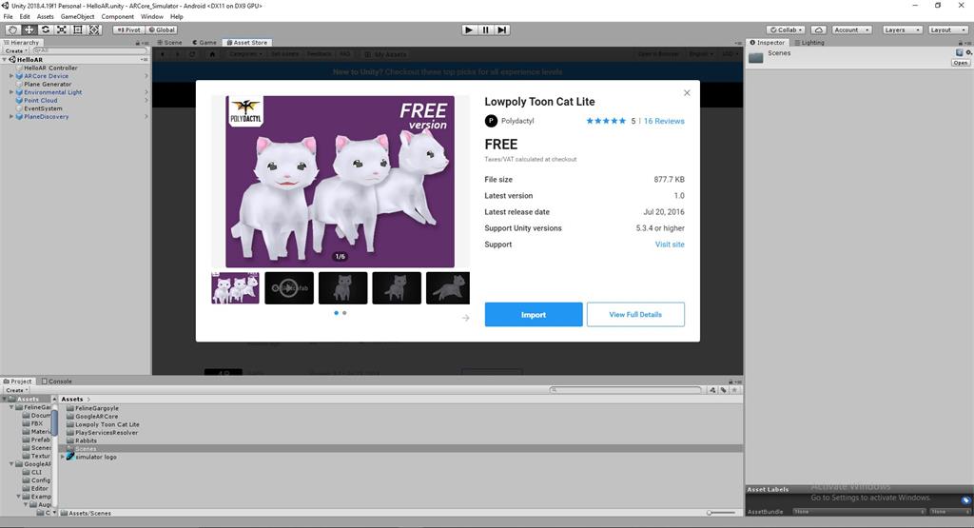Select the third dark cat thumbnail
The height and width of the screenshot is (528, 974).
(342, 287)
